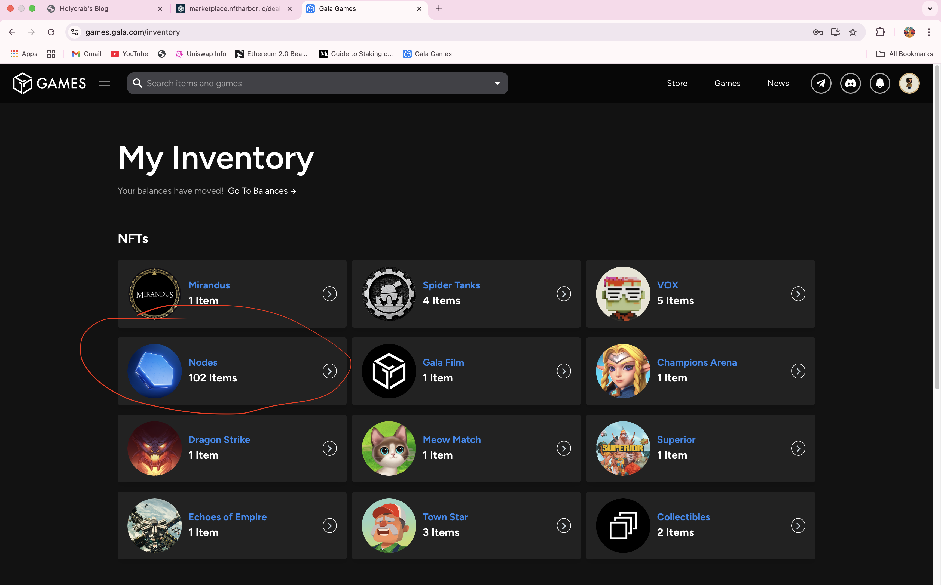The width and height of the screenshot is (941, 585).
Task: Open the All Bookmarks folder
Action: point(904,54)
